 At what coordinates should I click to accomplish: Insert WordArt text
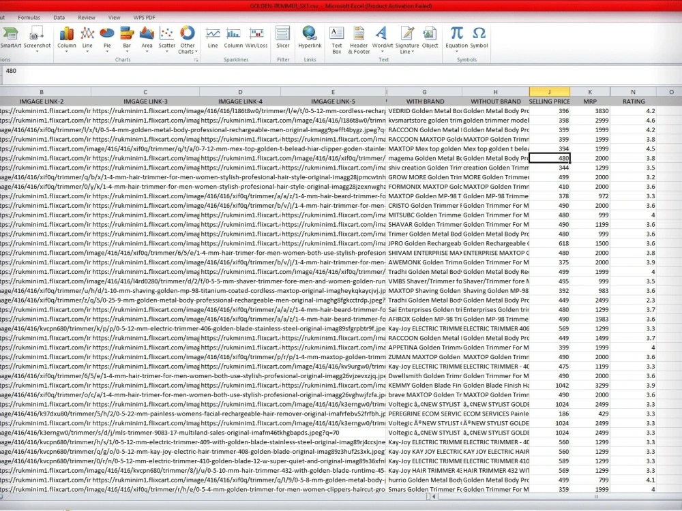point(383,37)
